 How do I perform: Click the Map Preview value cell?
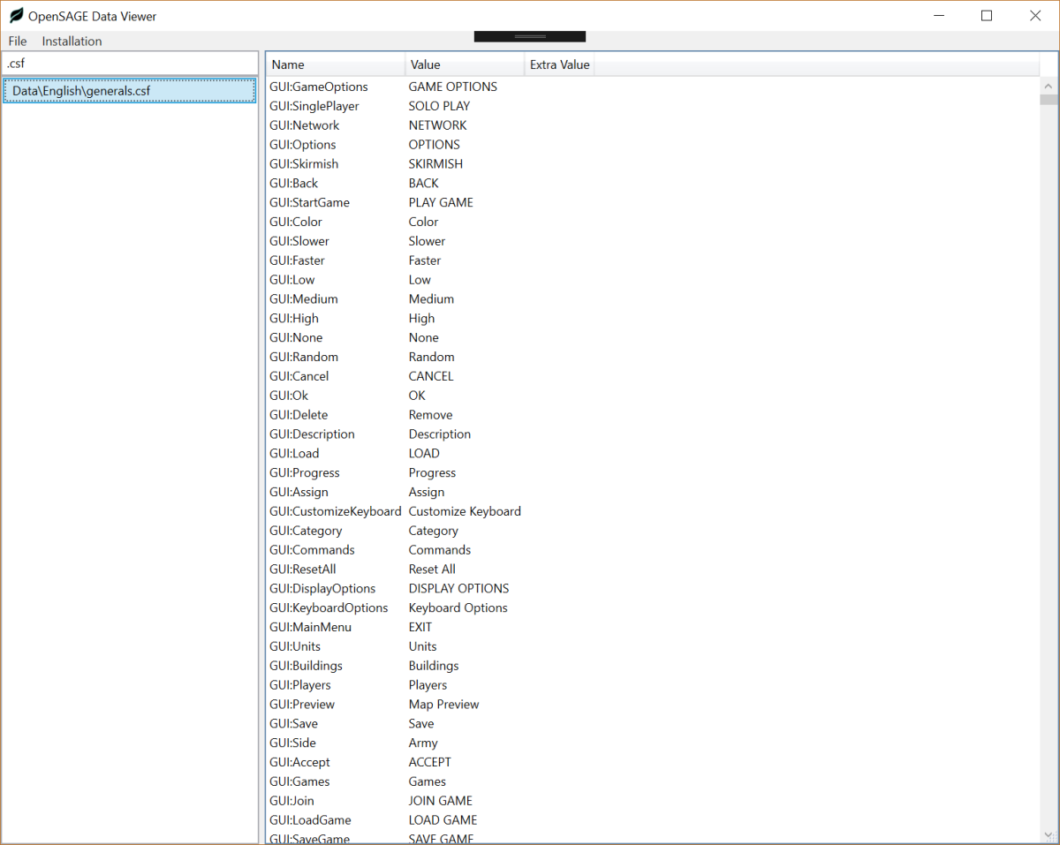coord(443,705)
